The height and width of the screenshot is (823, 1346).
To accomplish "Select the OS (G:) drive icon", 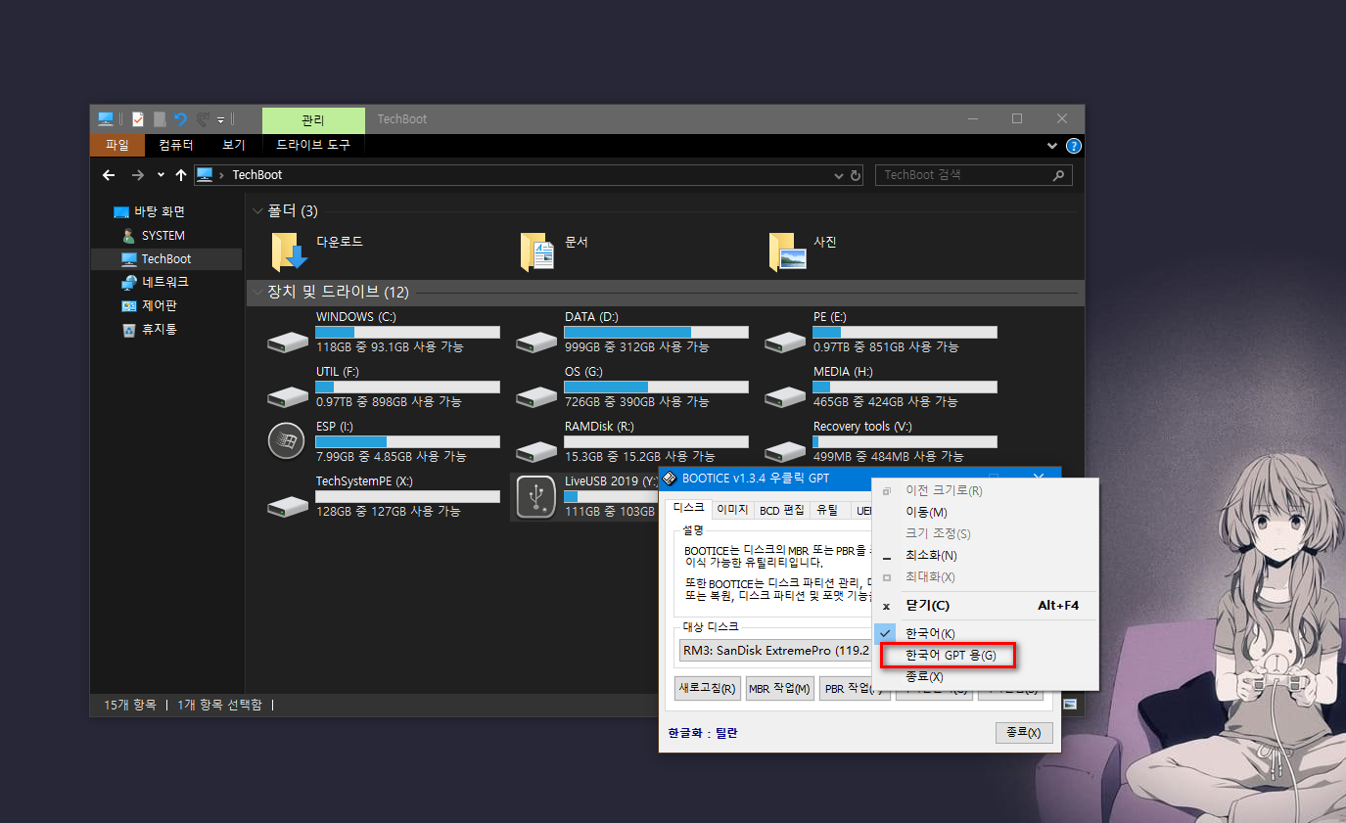I will pos(536,396).
